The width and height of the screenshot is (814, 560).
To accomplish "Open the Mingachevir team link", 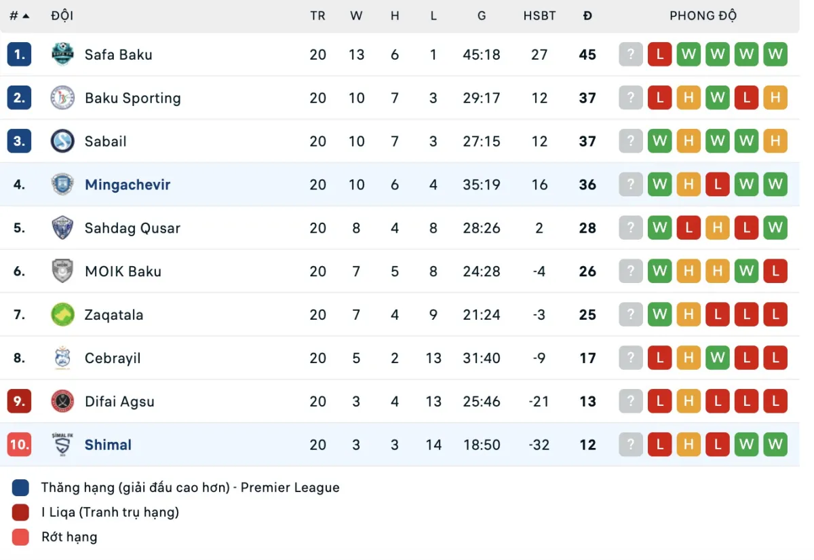I will [128, 185].
